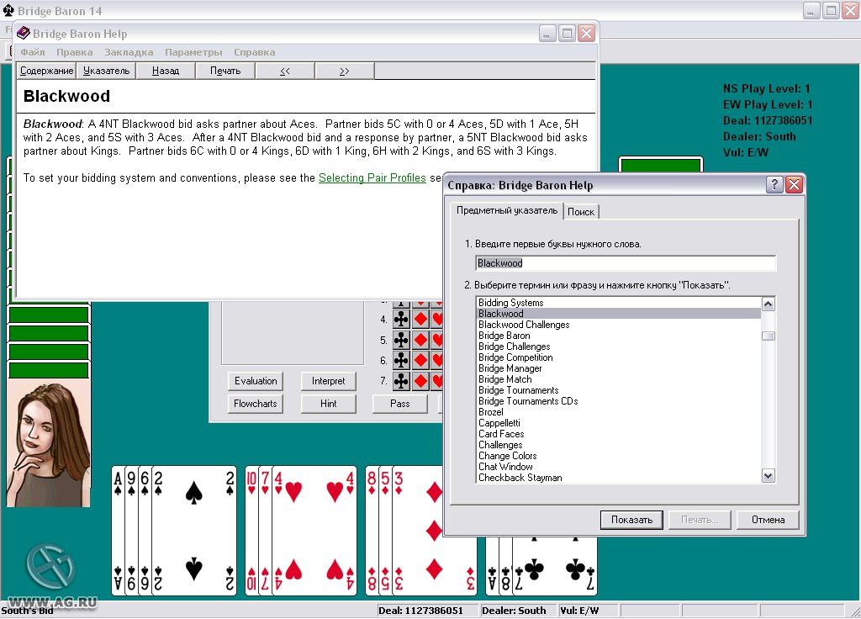Click the Interpret button

pyautogui.click(x=329, y=381)
